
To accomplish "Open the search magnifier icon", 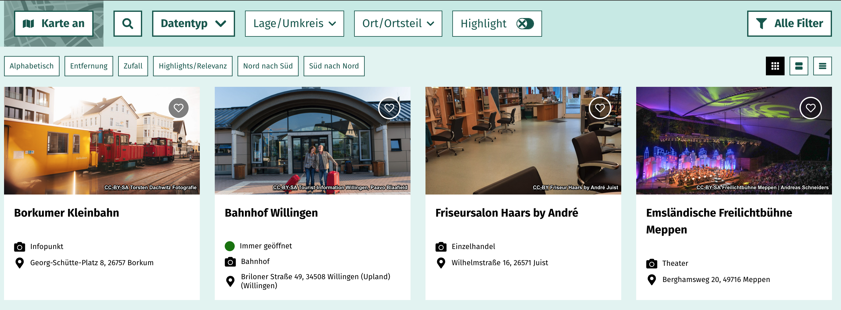I will 128,23.
